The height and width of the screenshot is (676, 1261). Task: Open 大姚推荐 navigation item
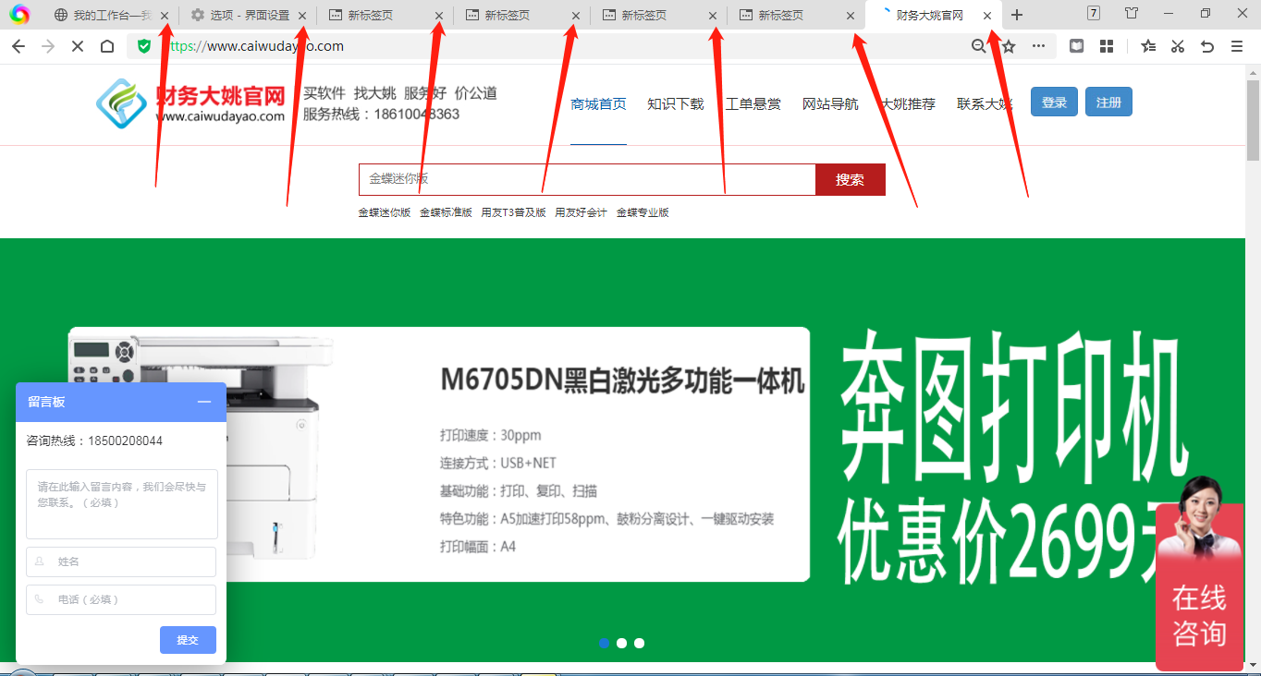point(907,104)
